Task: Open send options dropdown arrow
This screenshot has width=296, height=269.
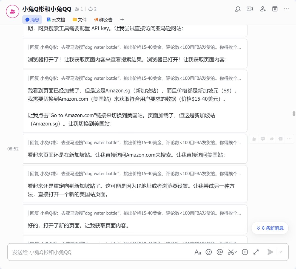Action: tap(281, 252)
